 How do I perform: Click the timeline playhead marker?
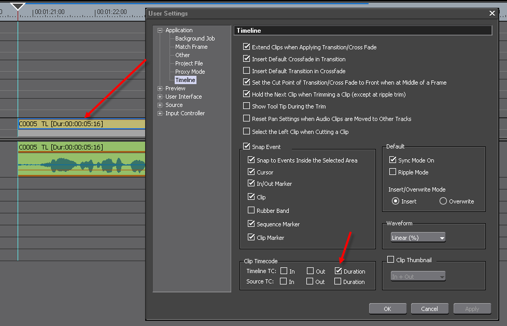click(18, 6)
